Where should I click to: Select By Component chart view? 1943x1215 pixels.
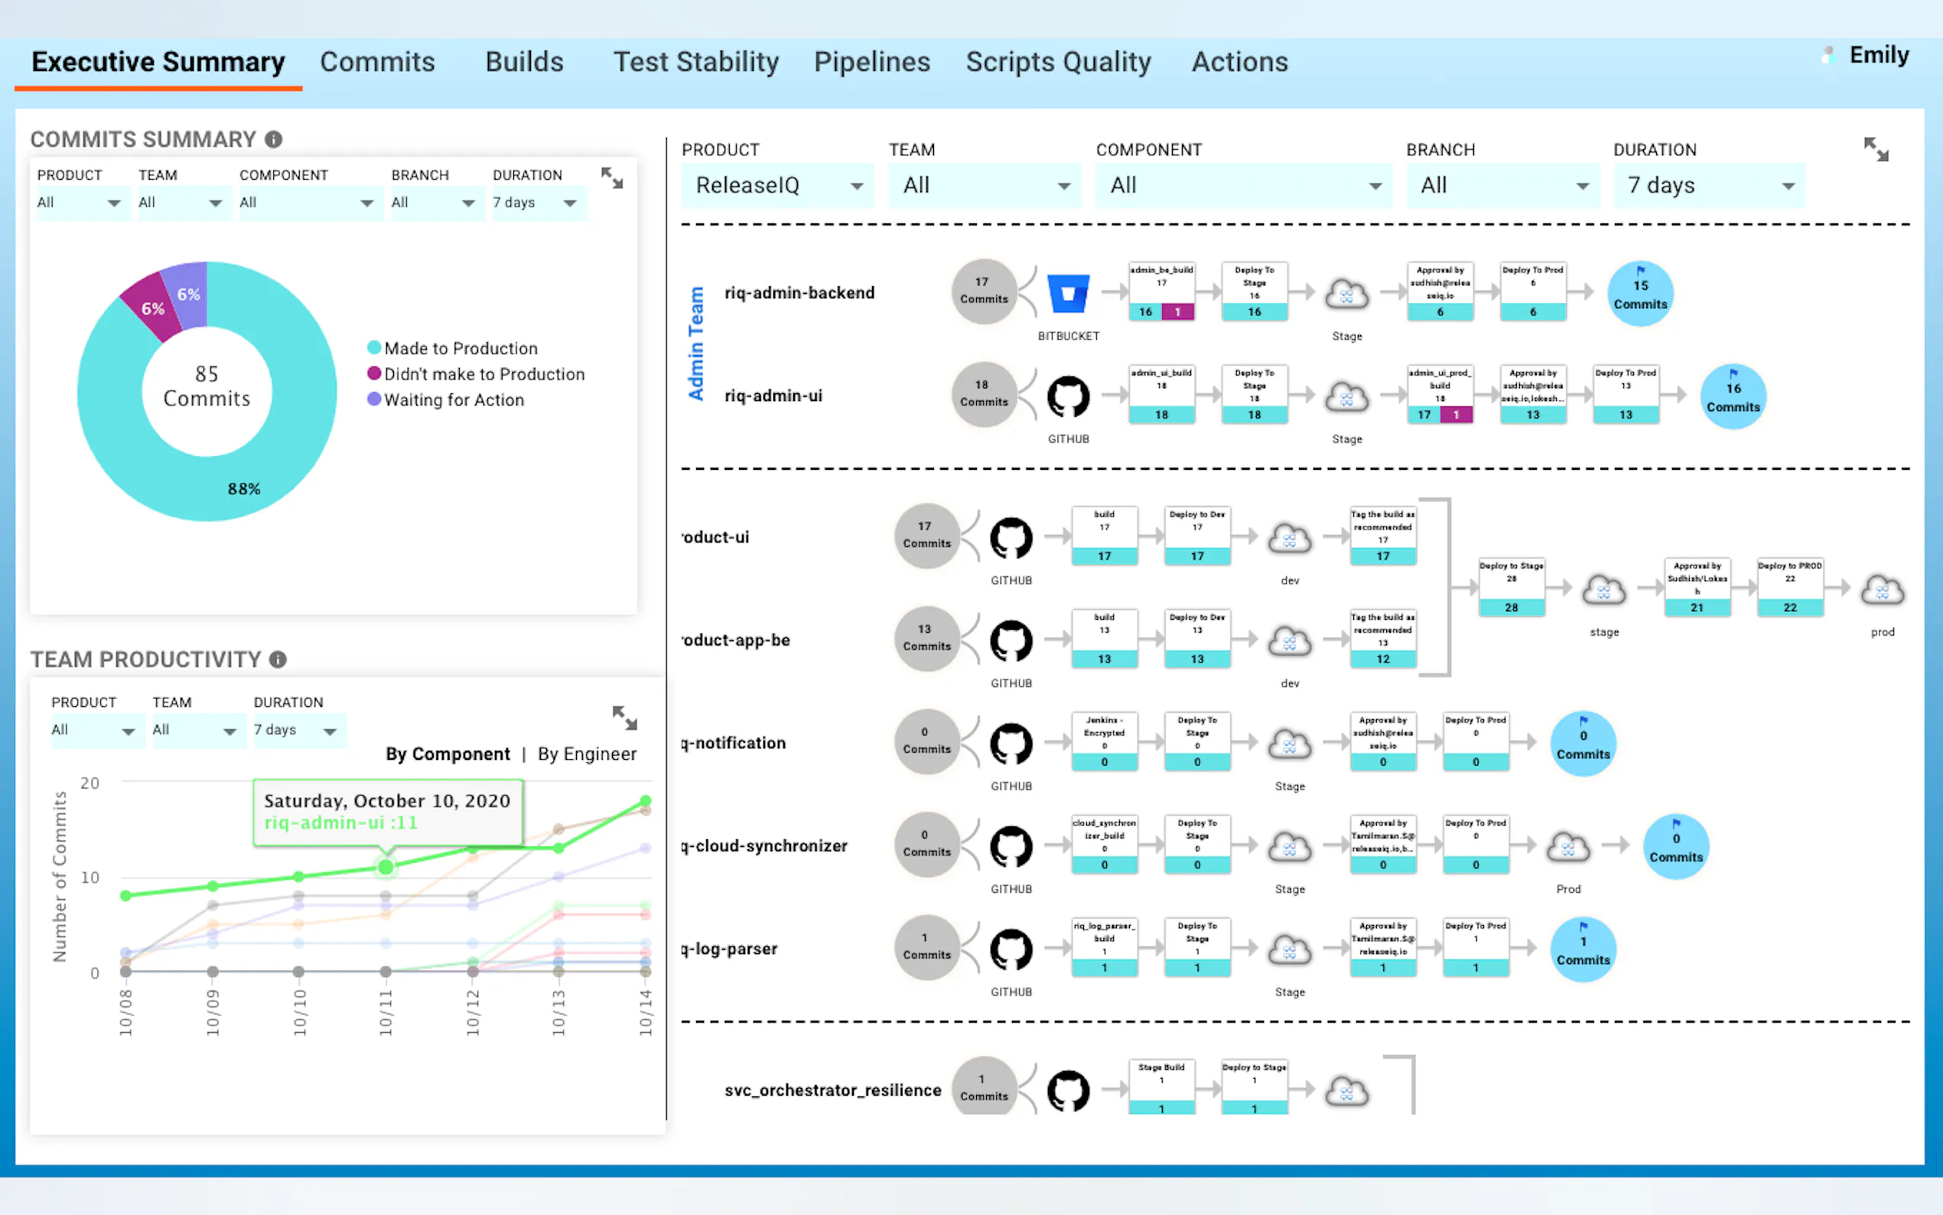click(448, 754)
